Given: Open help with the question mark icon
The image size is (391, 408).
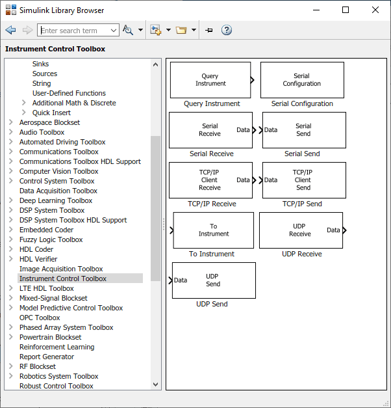Looking at the screenshot, I should [x=227, y=30].
